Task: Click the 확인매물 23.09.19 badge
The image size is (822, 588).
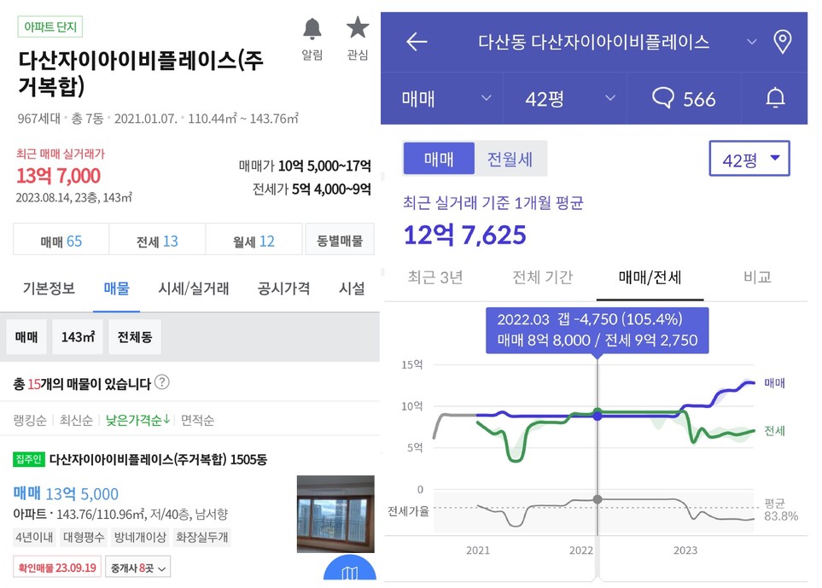Action: [x=57, y=568]
